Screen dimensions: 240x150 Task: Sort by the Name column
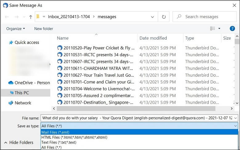pos(63,38)
